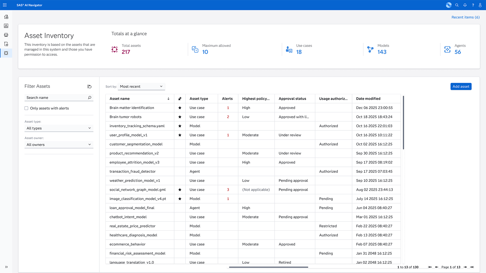Open search from the top blue bar

pyautogui.click(x=457, y=5)
